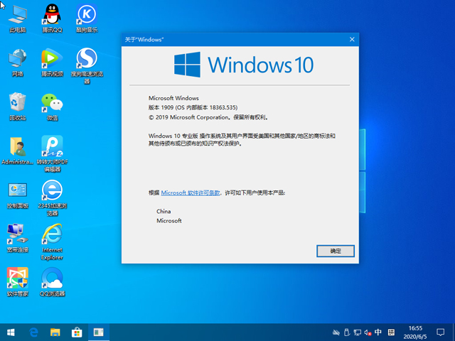This screenshot has width=455, height=341.
Task: Click the "Microsoft Windows" heading text
Action: 173,98
